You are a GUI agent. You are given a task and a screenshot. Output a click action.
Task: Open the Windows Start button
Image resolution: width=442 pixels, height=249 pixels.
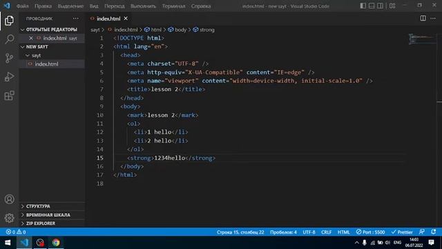pyautogui.click(x=8, y=243)
